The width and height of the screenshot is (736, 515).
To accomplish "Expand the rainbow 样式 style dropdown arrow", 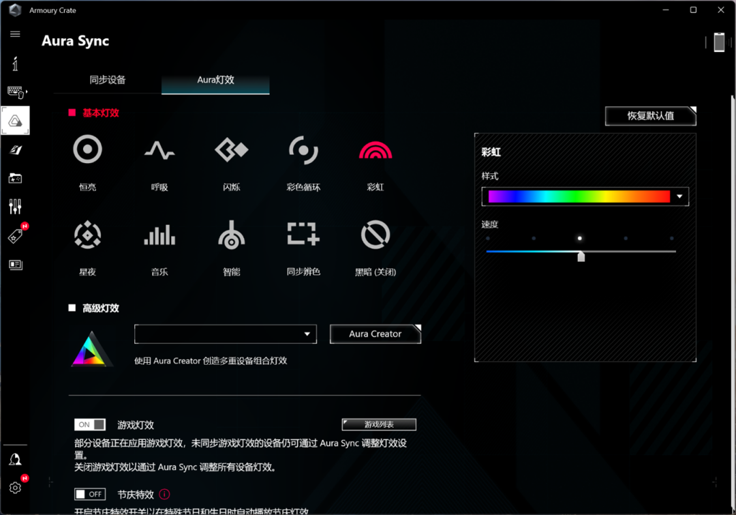I will [x=679, y=196].
